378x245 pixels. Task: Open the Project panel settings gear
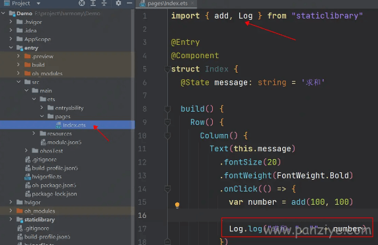pos(118,3)
